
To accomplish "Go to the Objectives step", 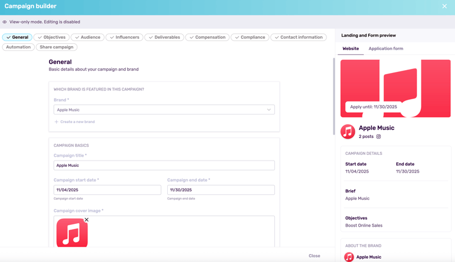I will [51, 37].
